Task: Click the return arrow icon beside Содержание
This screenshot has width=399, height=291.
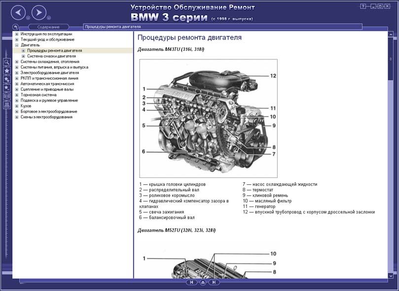Action: 15,27
